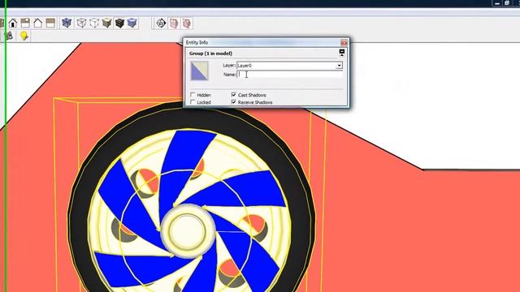Image resolution: width=520 pixels, height=292 pixels.
Task: Uncheck Cast Shadows
Action: pyautogui.click(x=234, y=95)
